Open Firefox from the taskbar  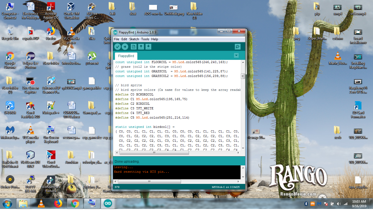tap(58, 203)
